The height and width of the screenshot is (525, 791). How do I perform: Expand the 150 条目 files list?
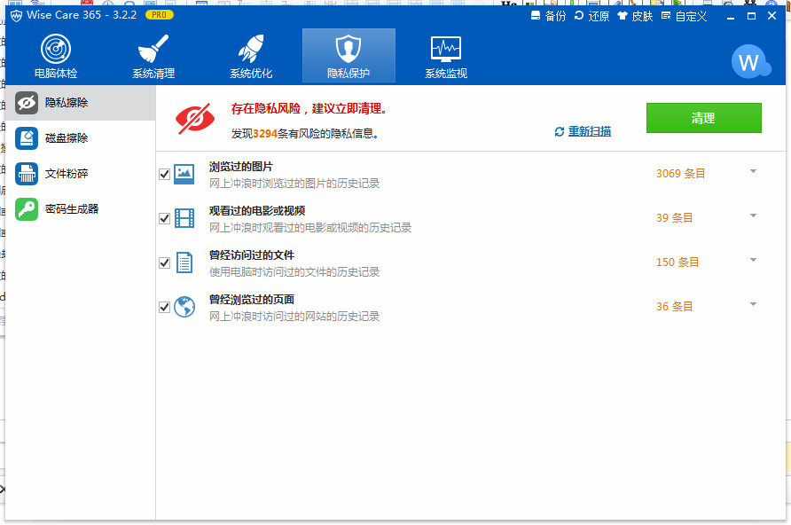click(753, 262)
